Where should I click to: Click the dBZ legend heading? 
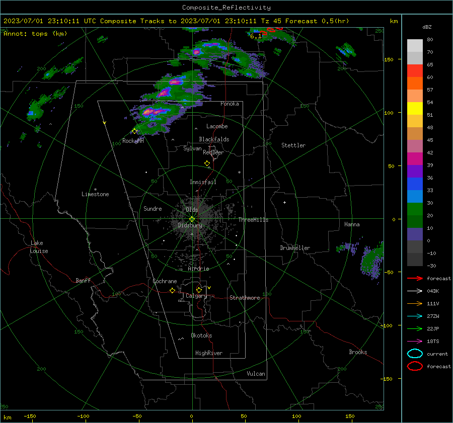[x=427, y=27]
